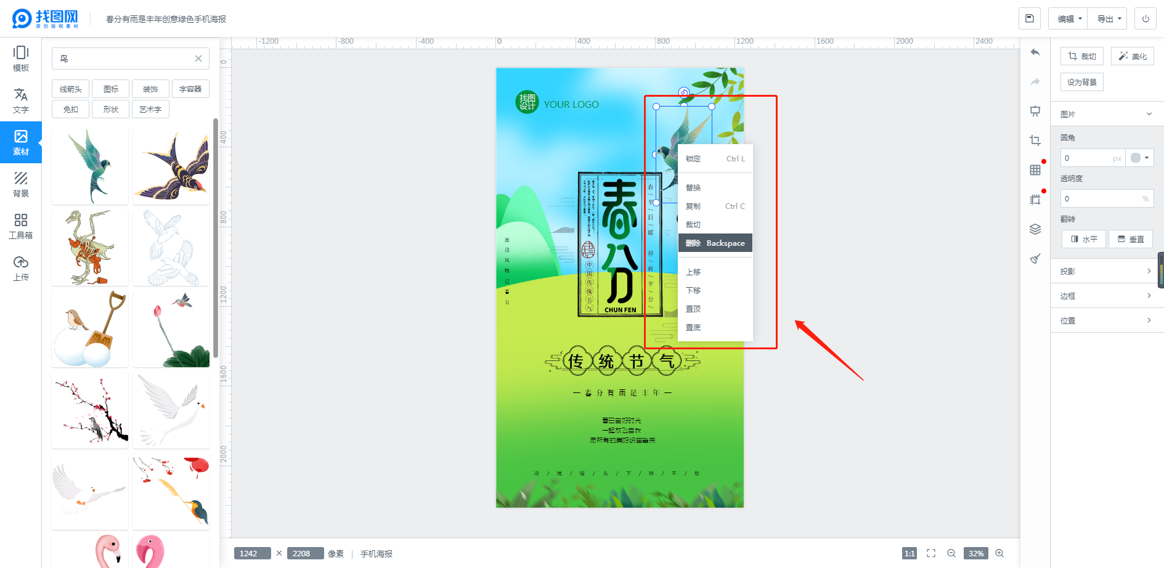Image resolution: width=1164 pixels, height=568 pixels.
Task: Choose 删除 Backspace in context menu
Action: point(715,243)
